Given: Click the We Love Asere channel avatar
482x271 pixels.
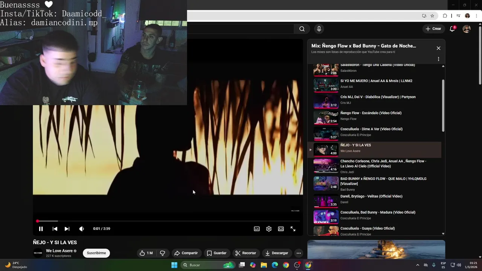Looking at the screenshot, I should (38, 253).
